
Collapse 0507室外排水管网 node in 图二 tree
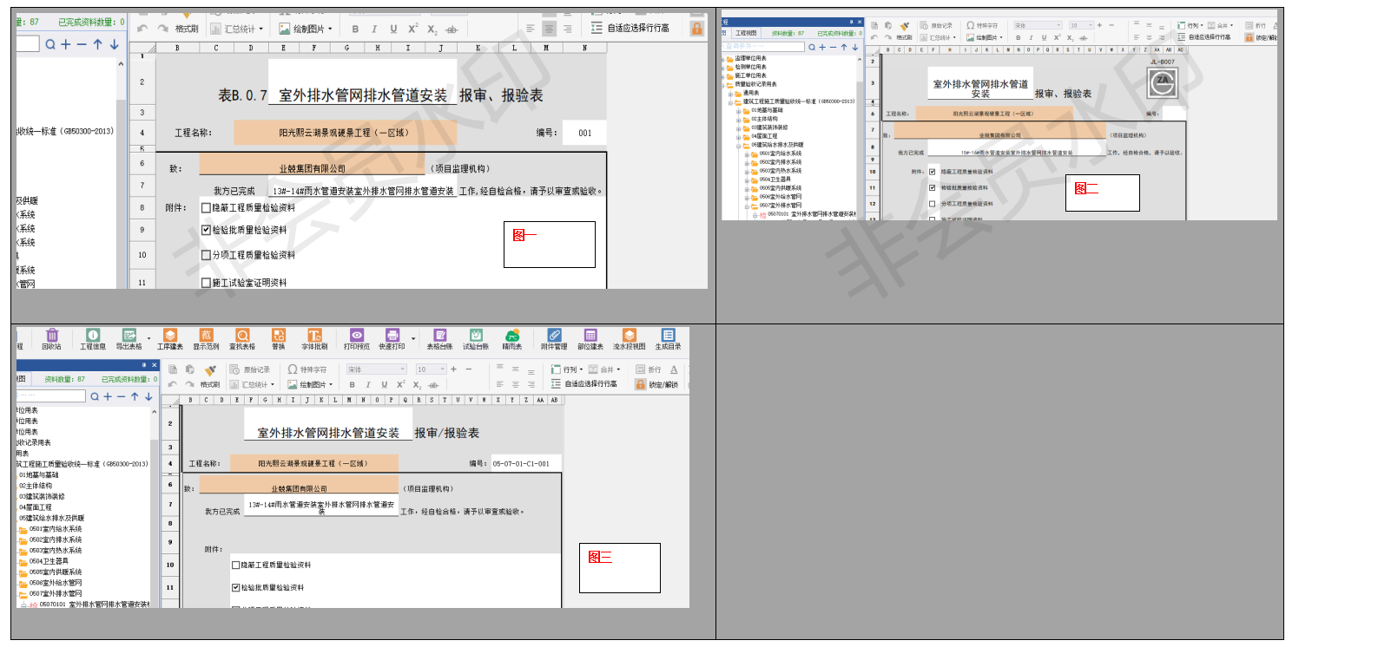coord(746,206)
